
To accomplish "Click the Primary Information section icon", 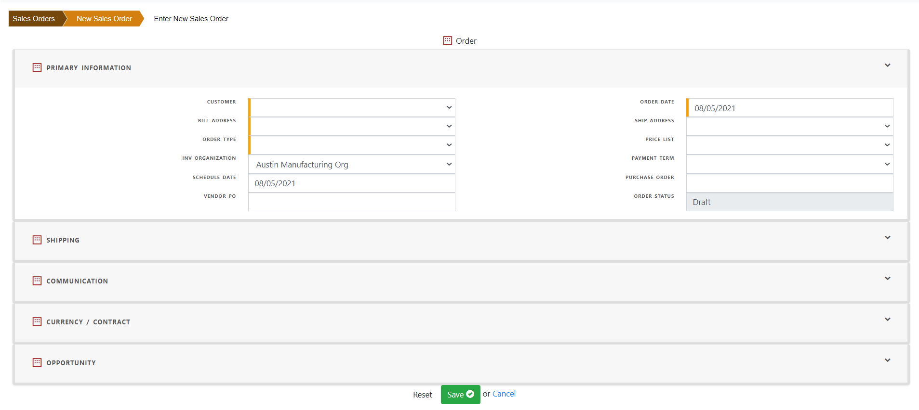I will 37,67.
